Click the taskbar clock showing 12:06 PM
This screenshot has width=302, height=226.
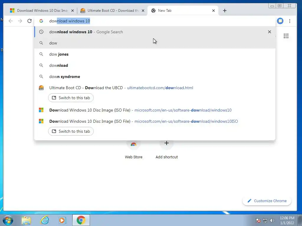[287, 220]
